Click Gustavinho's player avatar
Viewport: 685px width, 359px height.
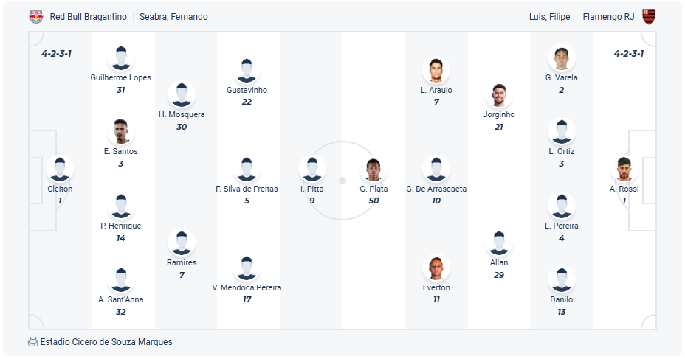[247, 71]
